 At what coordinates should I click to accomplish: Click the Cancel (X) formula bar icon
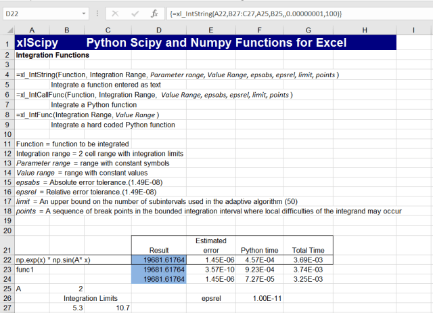point(115,14)
